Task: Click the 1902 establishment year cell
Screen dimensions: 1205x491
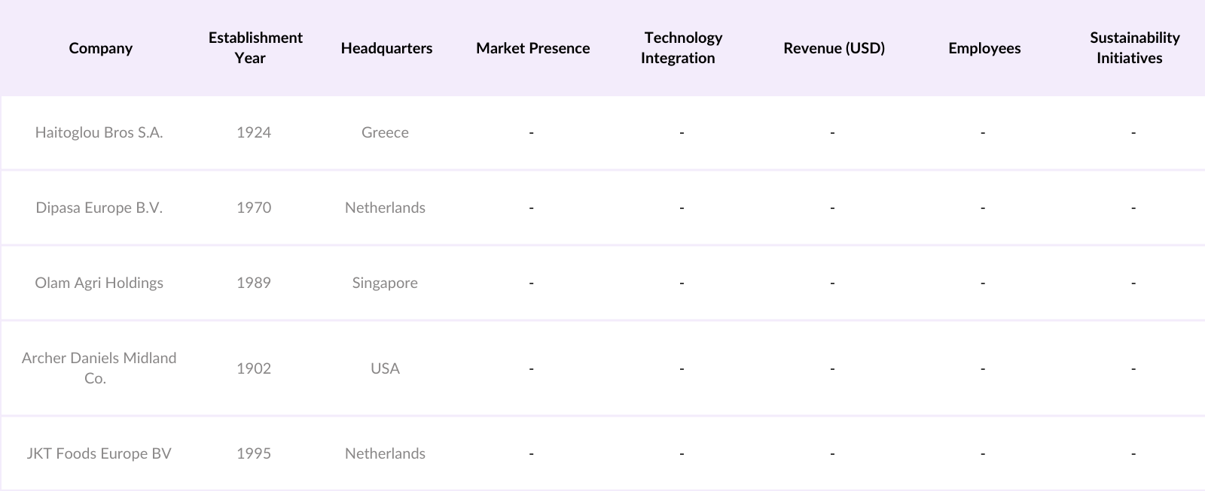Action: (254, 368)
